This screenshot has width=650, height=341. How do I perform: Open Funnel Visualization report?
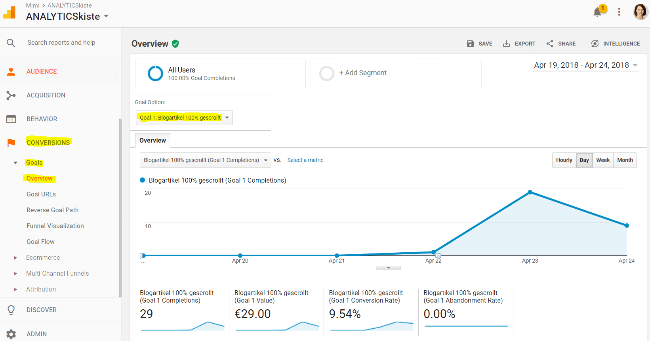(x=55, y=226)
